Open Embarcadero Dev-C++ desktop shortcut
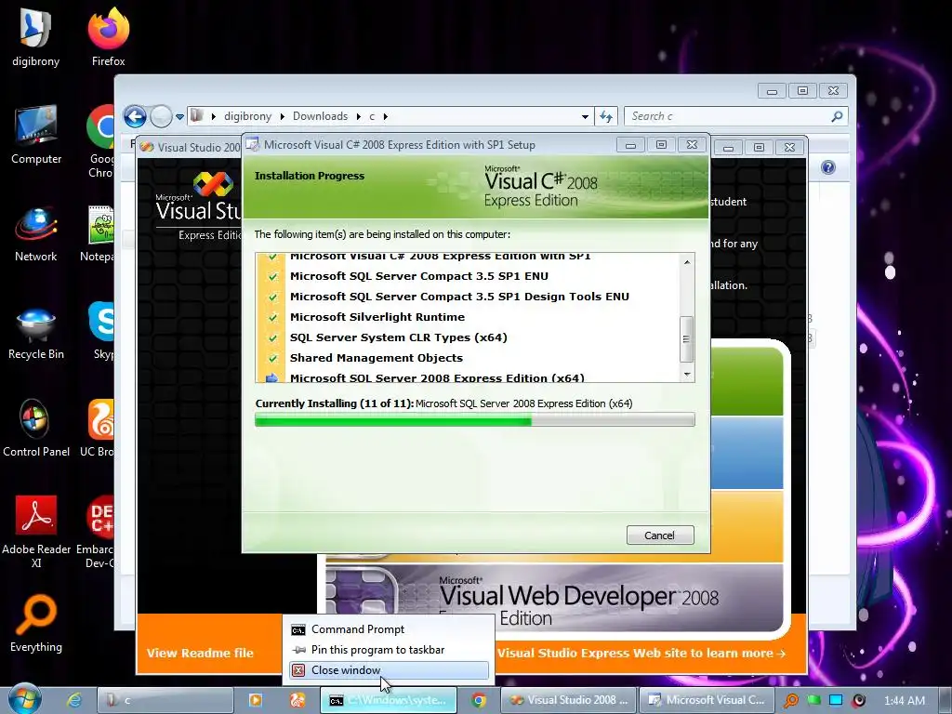952x714 pixels. (97, 531)
